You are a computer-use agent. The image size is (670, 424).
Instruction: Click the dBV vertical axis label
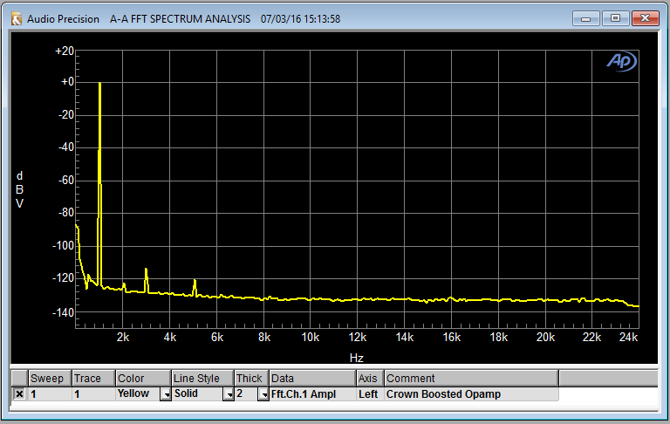19,189
